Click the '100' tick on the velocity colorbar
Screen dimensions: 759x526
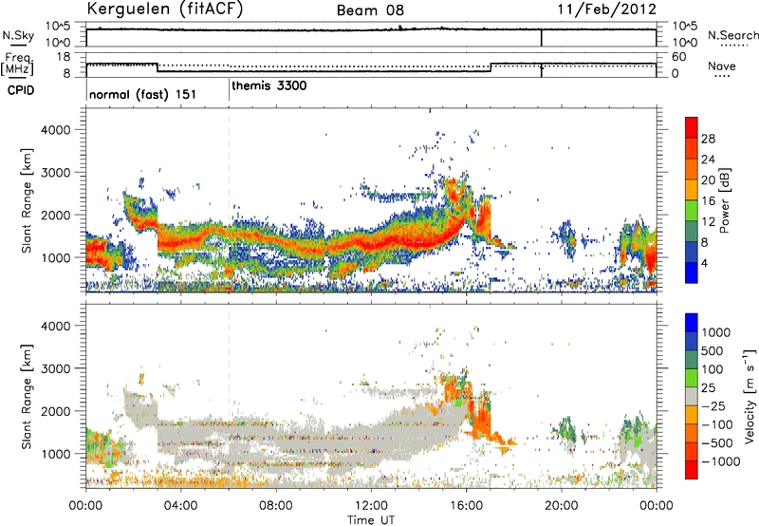(713, 369)
